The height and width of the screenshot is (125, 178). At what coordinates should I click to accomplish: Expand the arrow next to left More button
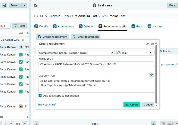click(24, 5)
